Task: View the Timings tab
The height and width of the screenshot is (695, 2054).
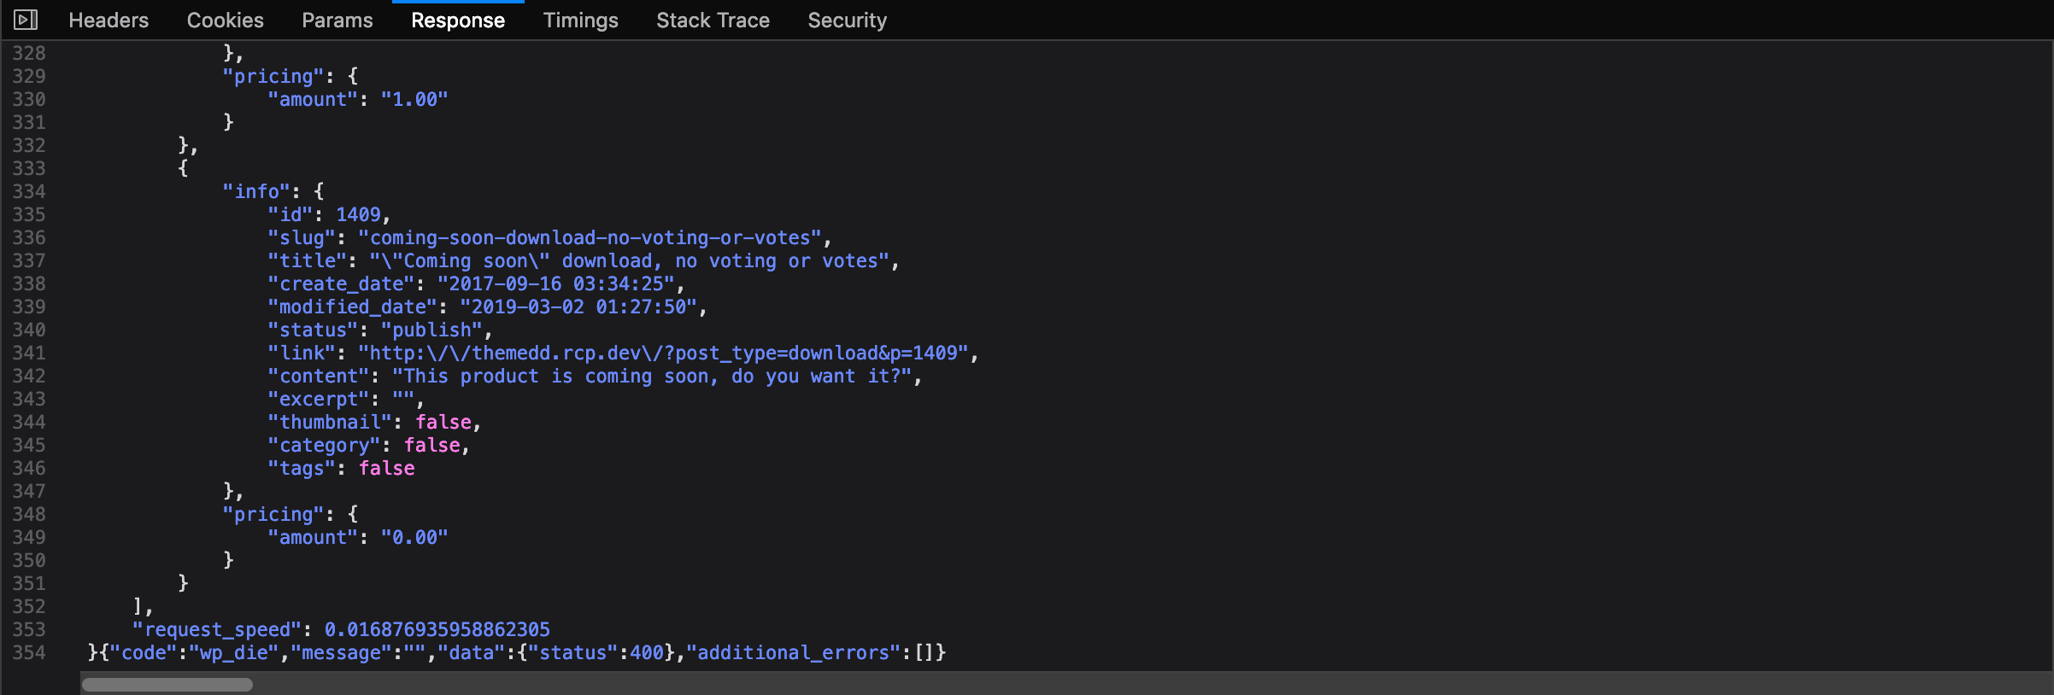Action: tap(581, 20)
